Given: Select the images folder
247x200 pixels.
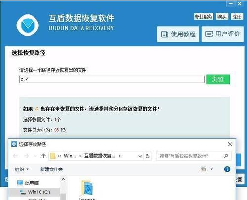Looking at the screenshot, I should click(87, 190).
